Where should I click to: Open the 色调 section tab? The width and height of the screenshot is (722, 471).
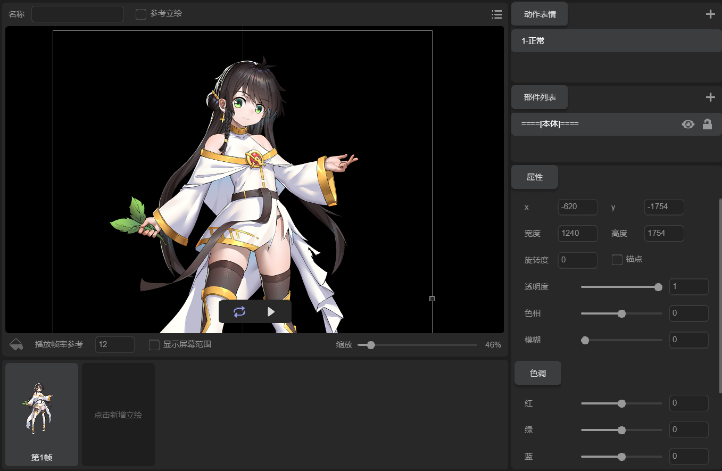point(538,373)
